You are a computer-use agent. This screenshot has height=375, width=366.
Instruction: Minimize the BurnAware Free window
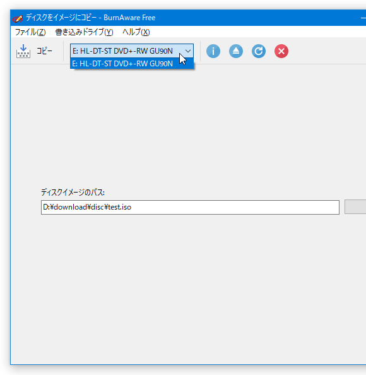point(363,18)
